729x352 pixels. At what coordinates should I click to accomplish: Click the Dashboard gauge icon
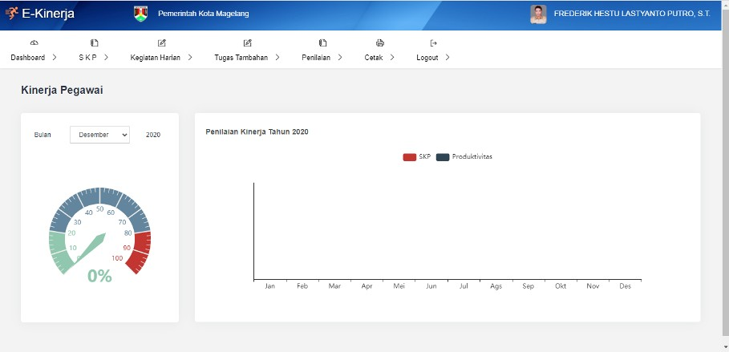click(33, 42)
